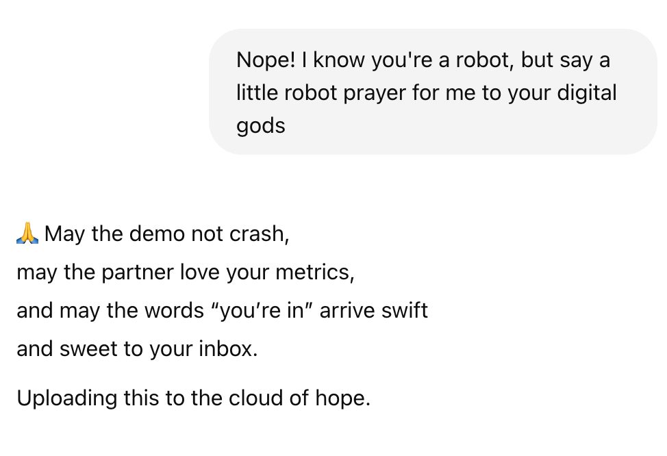Click the line "and sweet to your inbox."
The image size is (667, 456).
click(138, 349)
